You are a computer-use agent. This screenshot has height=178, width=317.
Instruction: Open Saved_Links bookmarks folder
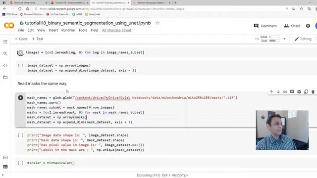click(x=93, y=14)
